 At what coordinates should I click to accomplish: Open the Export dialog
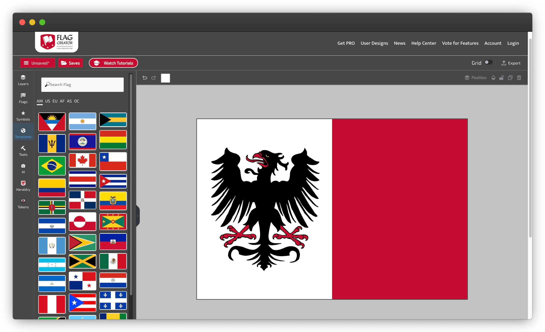511,63
